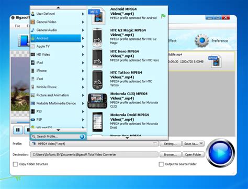Click the Wildlife video preview thumbnail
248x189 pixels.
[x=20, y=84]
